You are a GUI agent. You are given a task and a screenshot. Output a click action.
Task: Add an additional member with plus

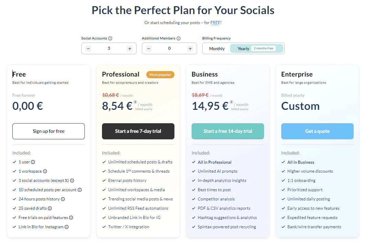tap(190, 49)
